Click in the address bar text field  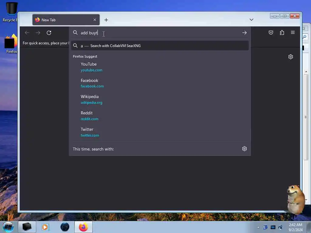pyautogui.click(x=160, y=33)
